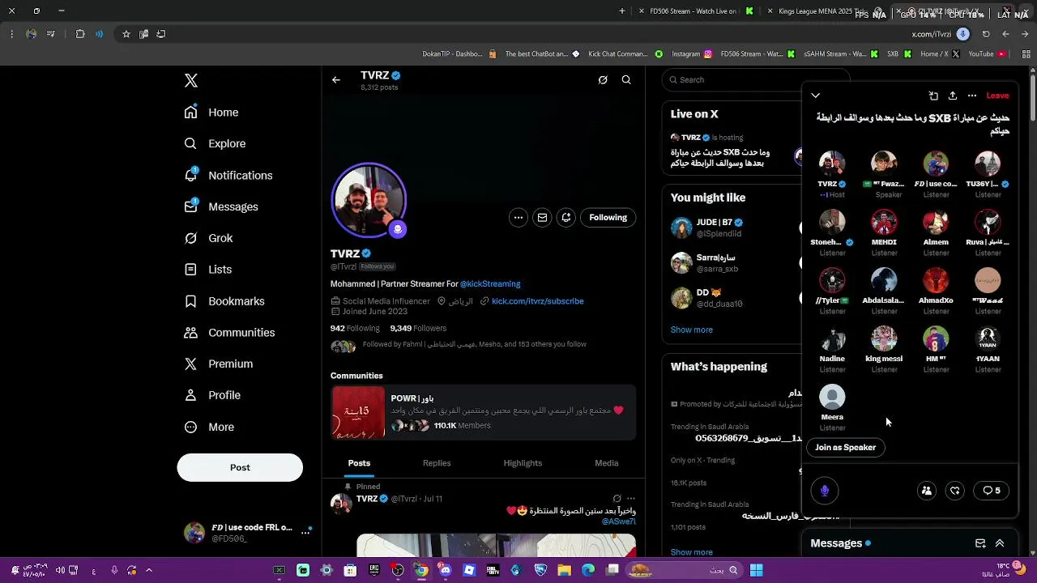Click the purple Space badge on the avatar
The image size is (1037, 583).
[397, 229]
